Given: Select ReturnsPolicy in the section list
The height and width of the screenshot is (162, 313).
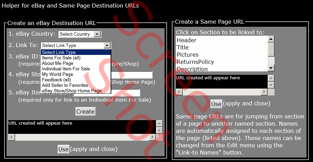Looking at the screenshot, I should (x=222, y=62).
